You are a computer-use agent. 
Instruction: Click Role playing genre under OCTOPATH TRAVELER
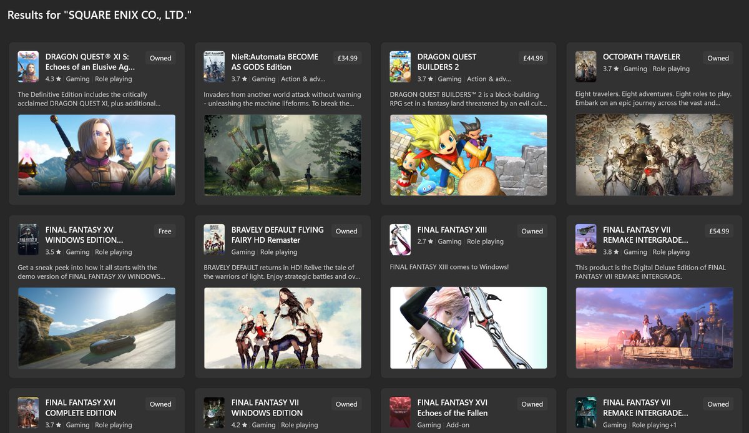pos(671,69)
